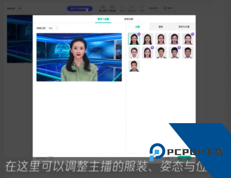The height and width of the screenshot is (178, 231).
Task: Click the 全局语速 toolbar icon
Action: [x=112, y=9]
